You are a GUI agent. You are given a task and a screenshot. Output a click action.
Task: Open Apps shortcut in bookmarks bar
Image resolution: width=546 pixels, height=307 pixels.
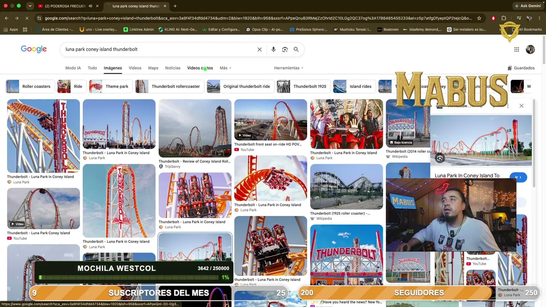click(11, 29)
